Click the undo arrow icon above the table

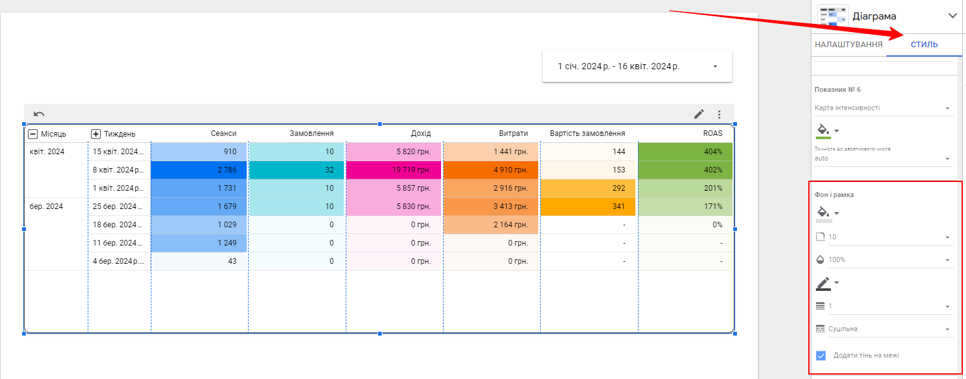(39, 114)
